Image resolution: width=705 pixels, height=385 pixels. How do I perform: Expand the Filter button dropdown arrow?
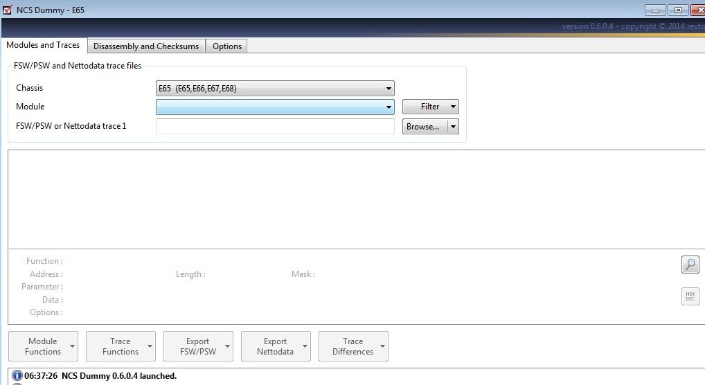click(x=453, y=107)
